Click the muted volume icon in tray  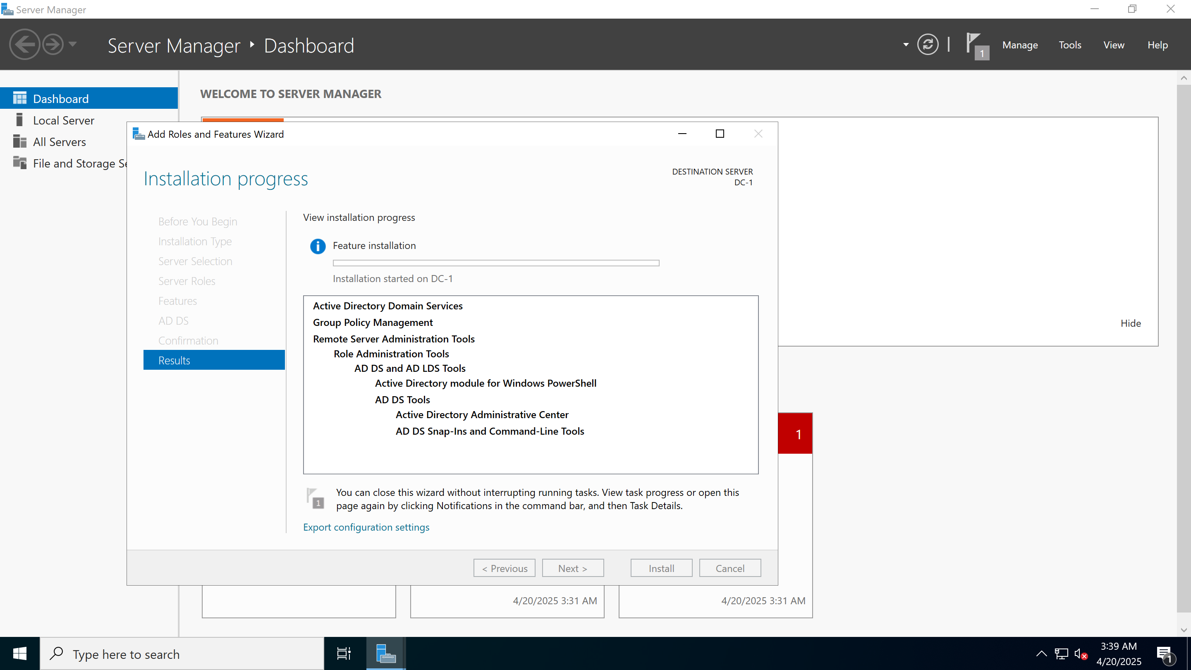[x=1081, y=653]
